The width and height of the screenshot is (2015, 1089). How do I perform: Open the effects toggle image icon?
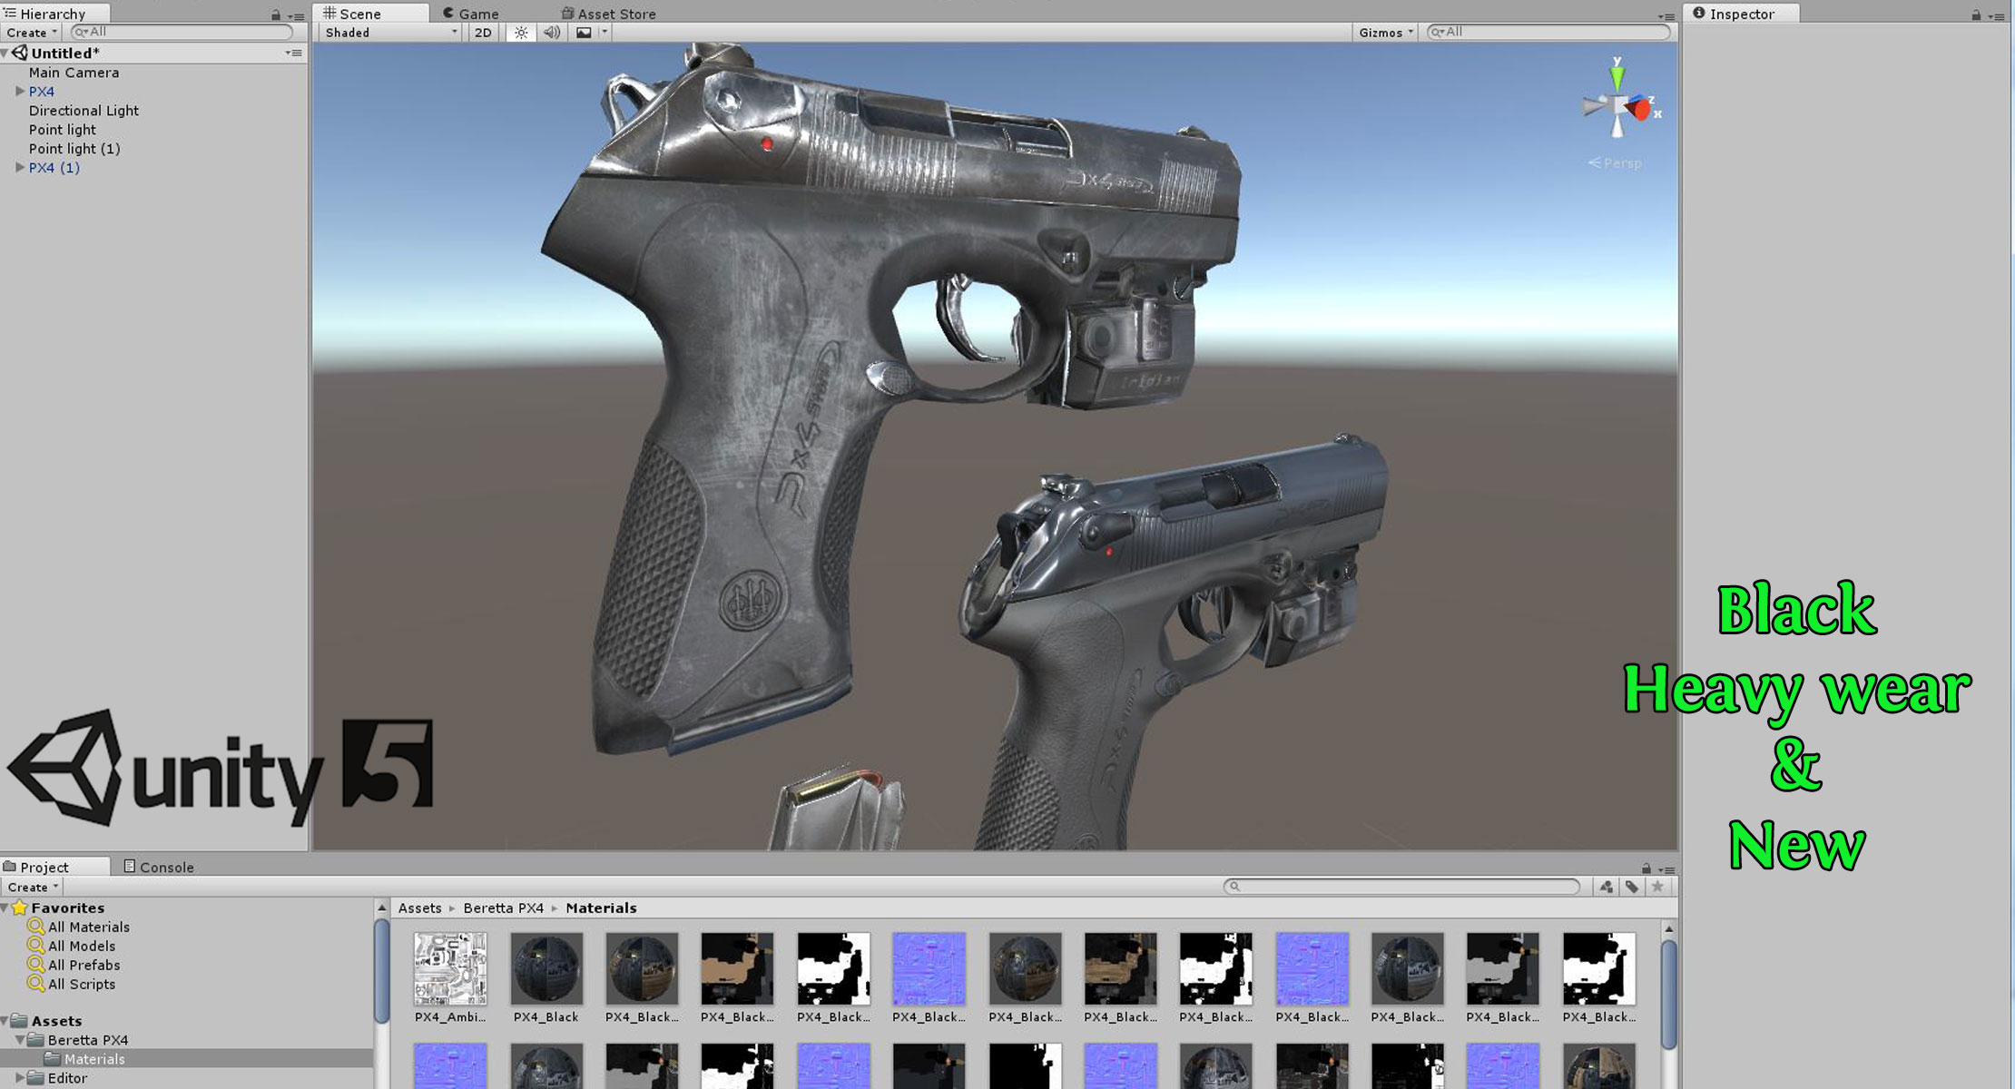click(584, 33)
